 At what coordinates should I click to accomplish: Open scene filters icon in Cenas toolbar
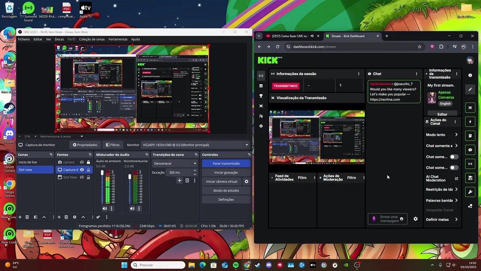click(36, 217)
